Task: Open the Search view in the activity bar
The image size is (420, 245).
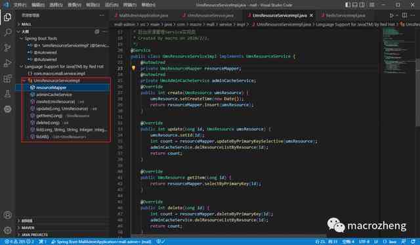Action: [7, 32]
